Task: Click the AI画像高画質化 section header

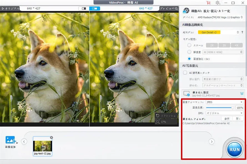Action: (193, 25)
